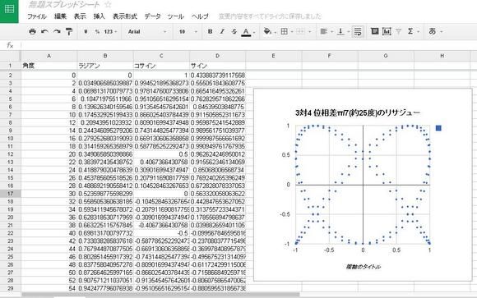Open the 挿入 menu
Screen dimensions: 477x298
tap(100, 16)
